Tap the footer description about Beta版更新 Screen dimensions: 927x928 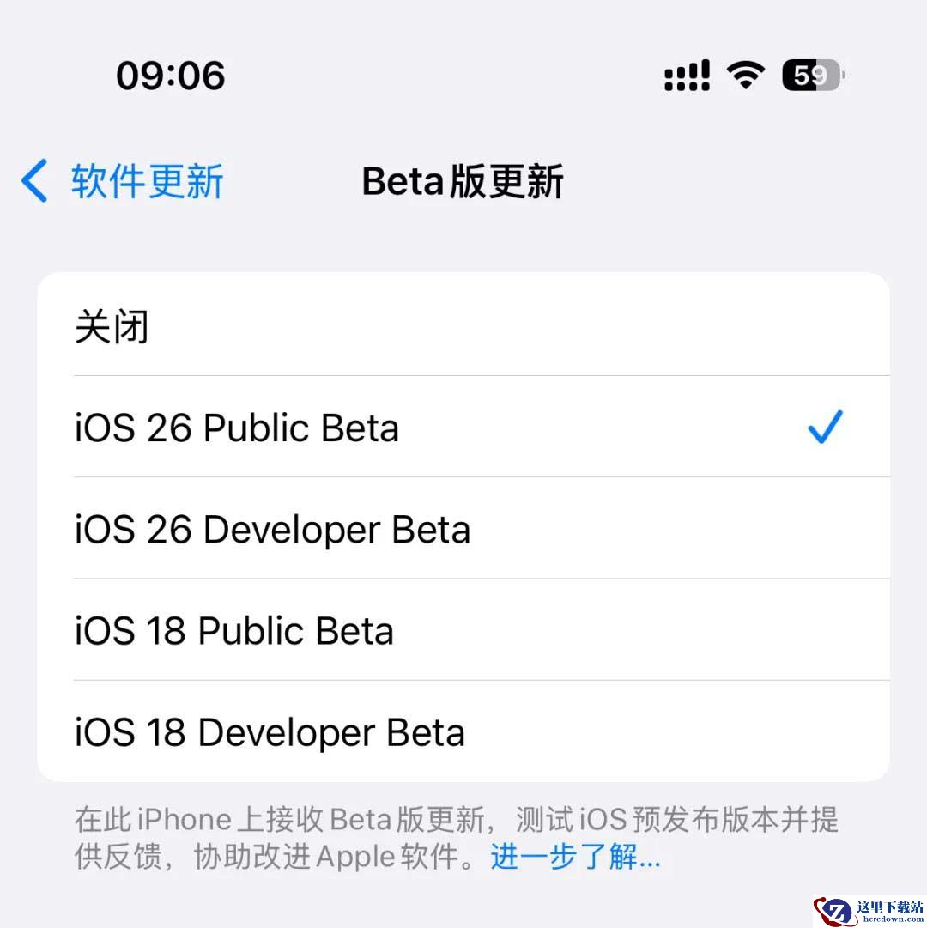coord(456,838)
